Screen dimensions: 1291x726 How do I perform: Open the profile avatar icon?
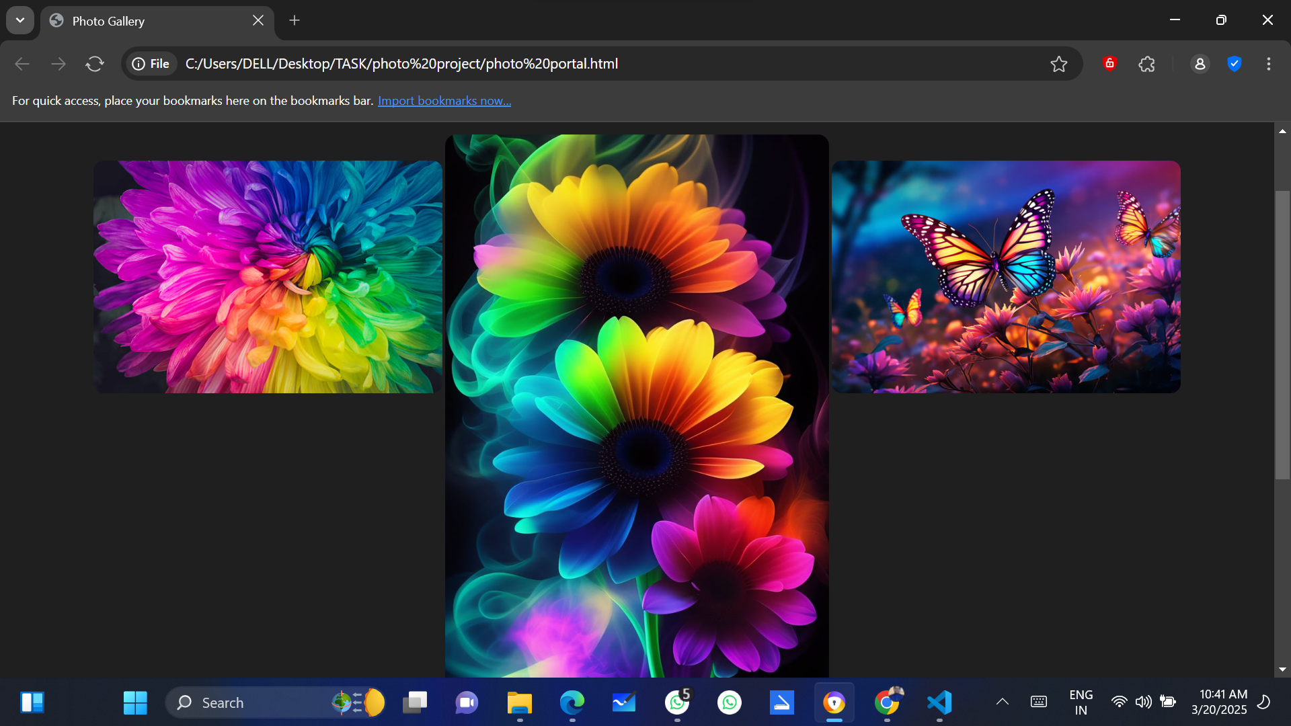(1200, 64)
